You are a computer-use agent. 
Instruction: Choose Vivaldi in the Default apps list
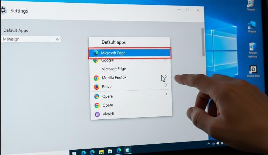[x=131, y=114]
